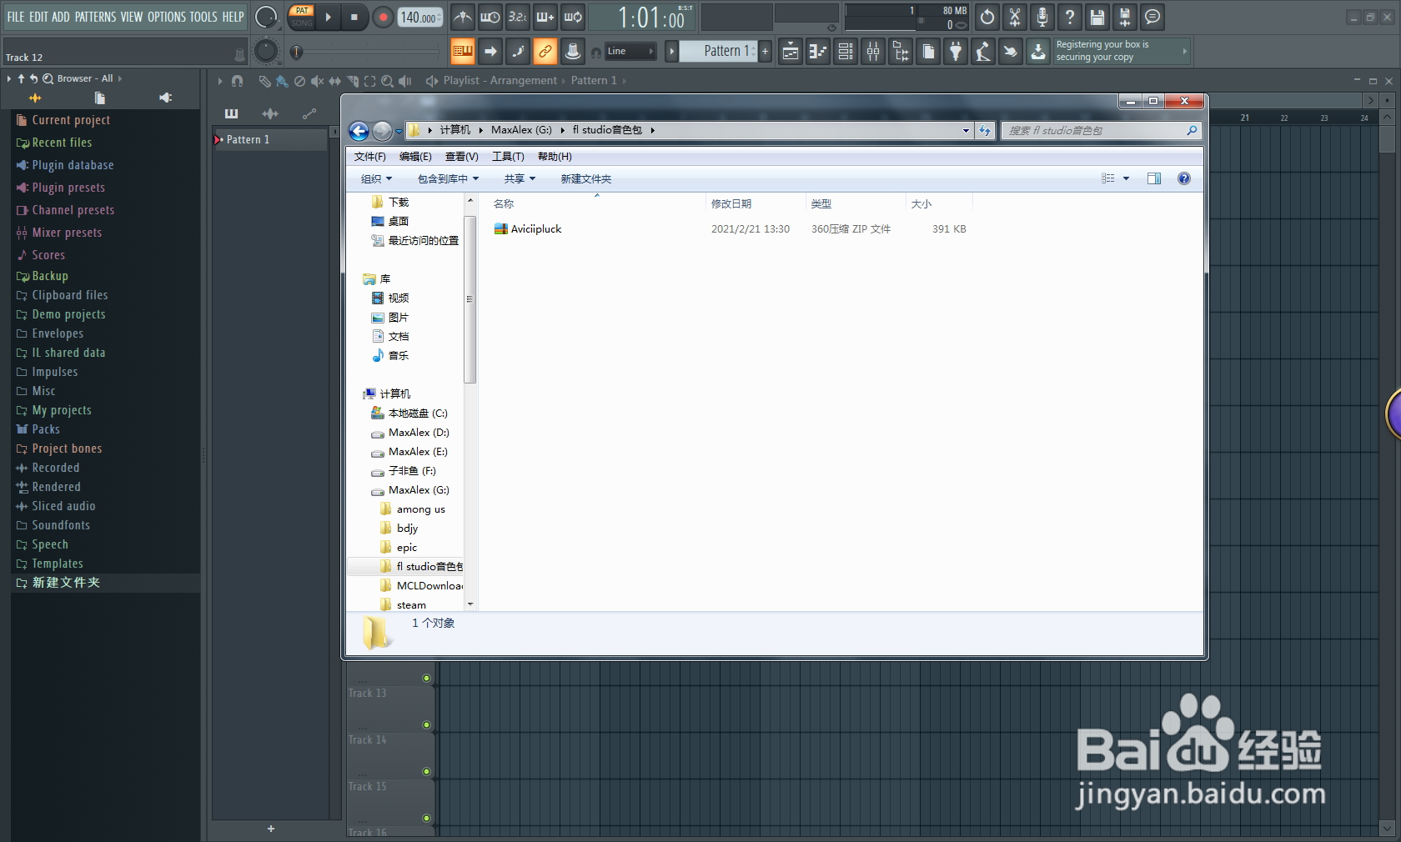Click the auto-scroll arrow toolbar icon

pos(490,52)
